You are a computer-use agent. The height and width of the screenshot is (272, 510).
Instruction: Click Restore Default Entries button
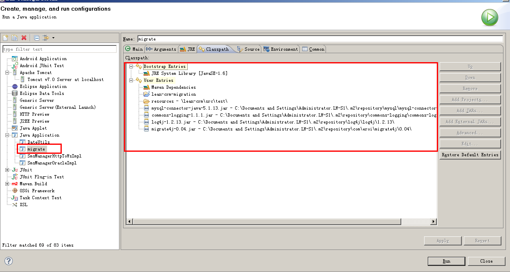pyautogui.click(x=470, y=155)
